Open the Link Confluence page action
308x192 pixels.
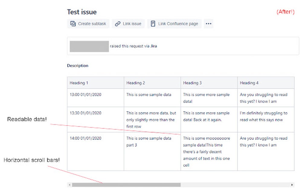175,23
